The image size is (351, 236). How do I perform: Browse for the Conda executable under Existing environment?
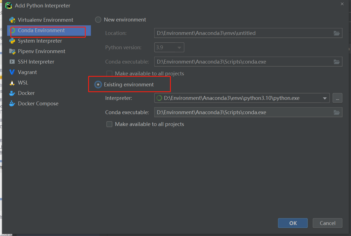[336, 112]
